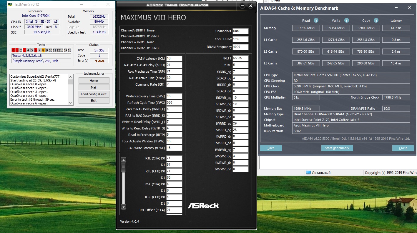Click the up arrow of ASRock RTL scrollbar
This screenshot has height=233, width=417.
124,160
